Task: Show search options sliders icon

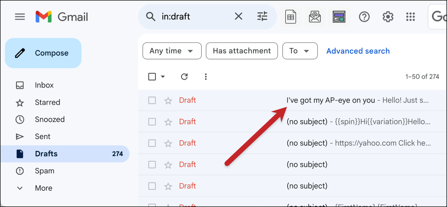Action: point(262,16)
